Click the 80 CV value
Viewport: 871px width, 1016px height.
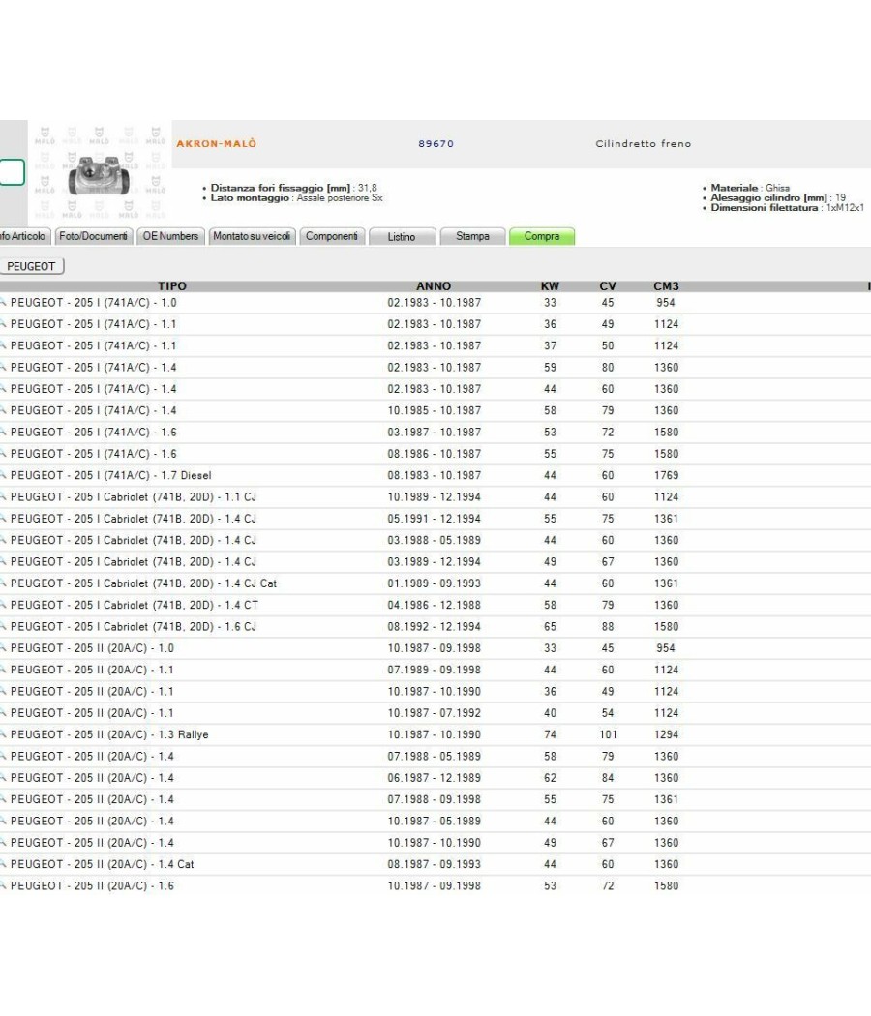pyautogui.click(x=608, y=368)
